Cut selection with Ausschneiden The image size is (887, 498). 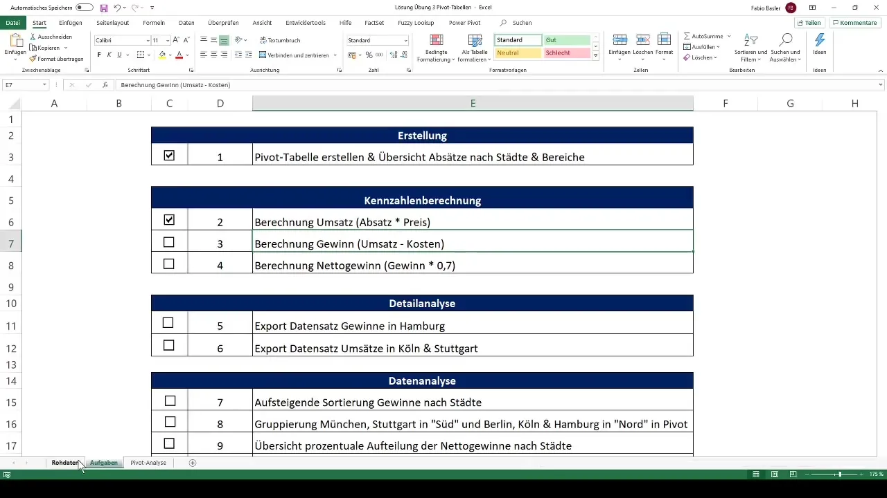click(51, 37)
